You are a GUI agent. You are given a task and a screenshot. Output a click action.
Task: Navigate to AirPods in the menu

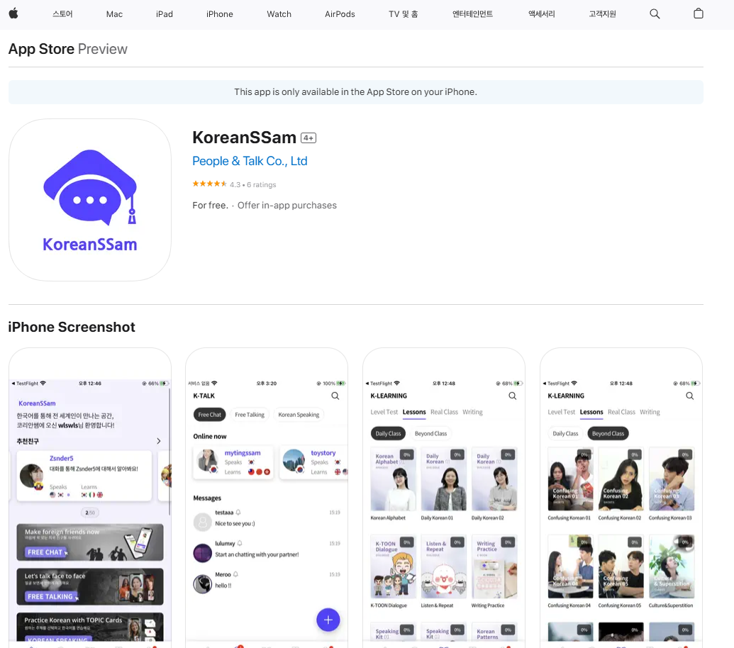pyautogui.click(x=340, y=14)
